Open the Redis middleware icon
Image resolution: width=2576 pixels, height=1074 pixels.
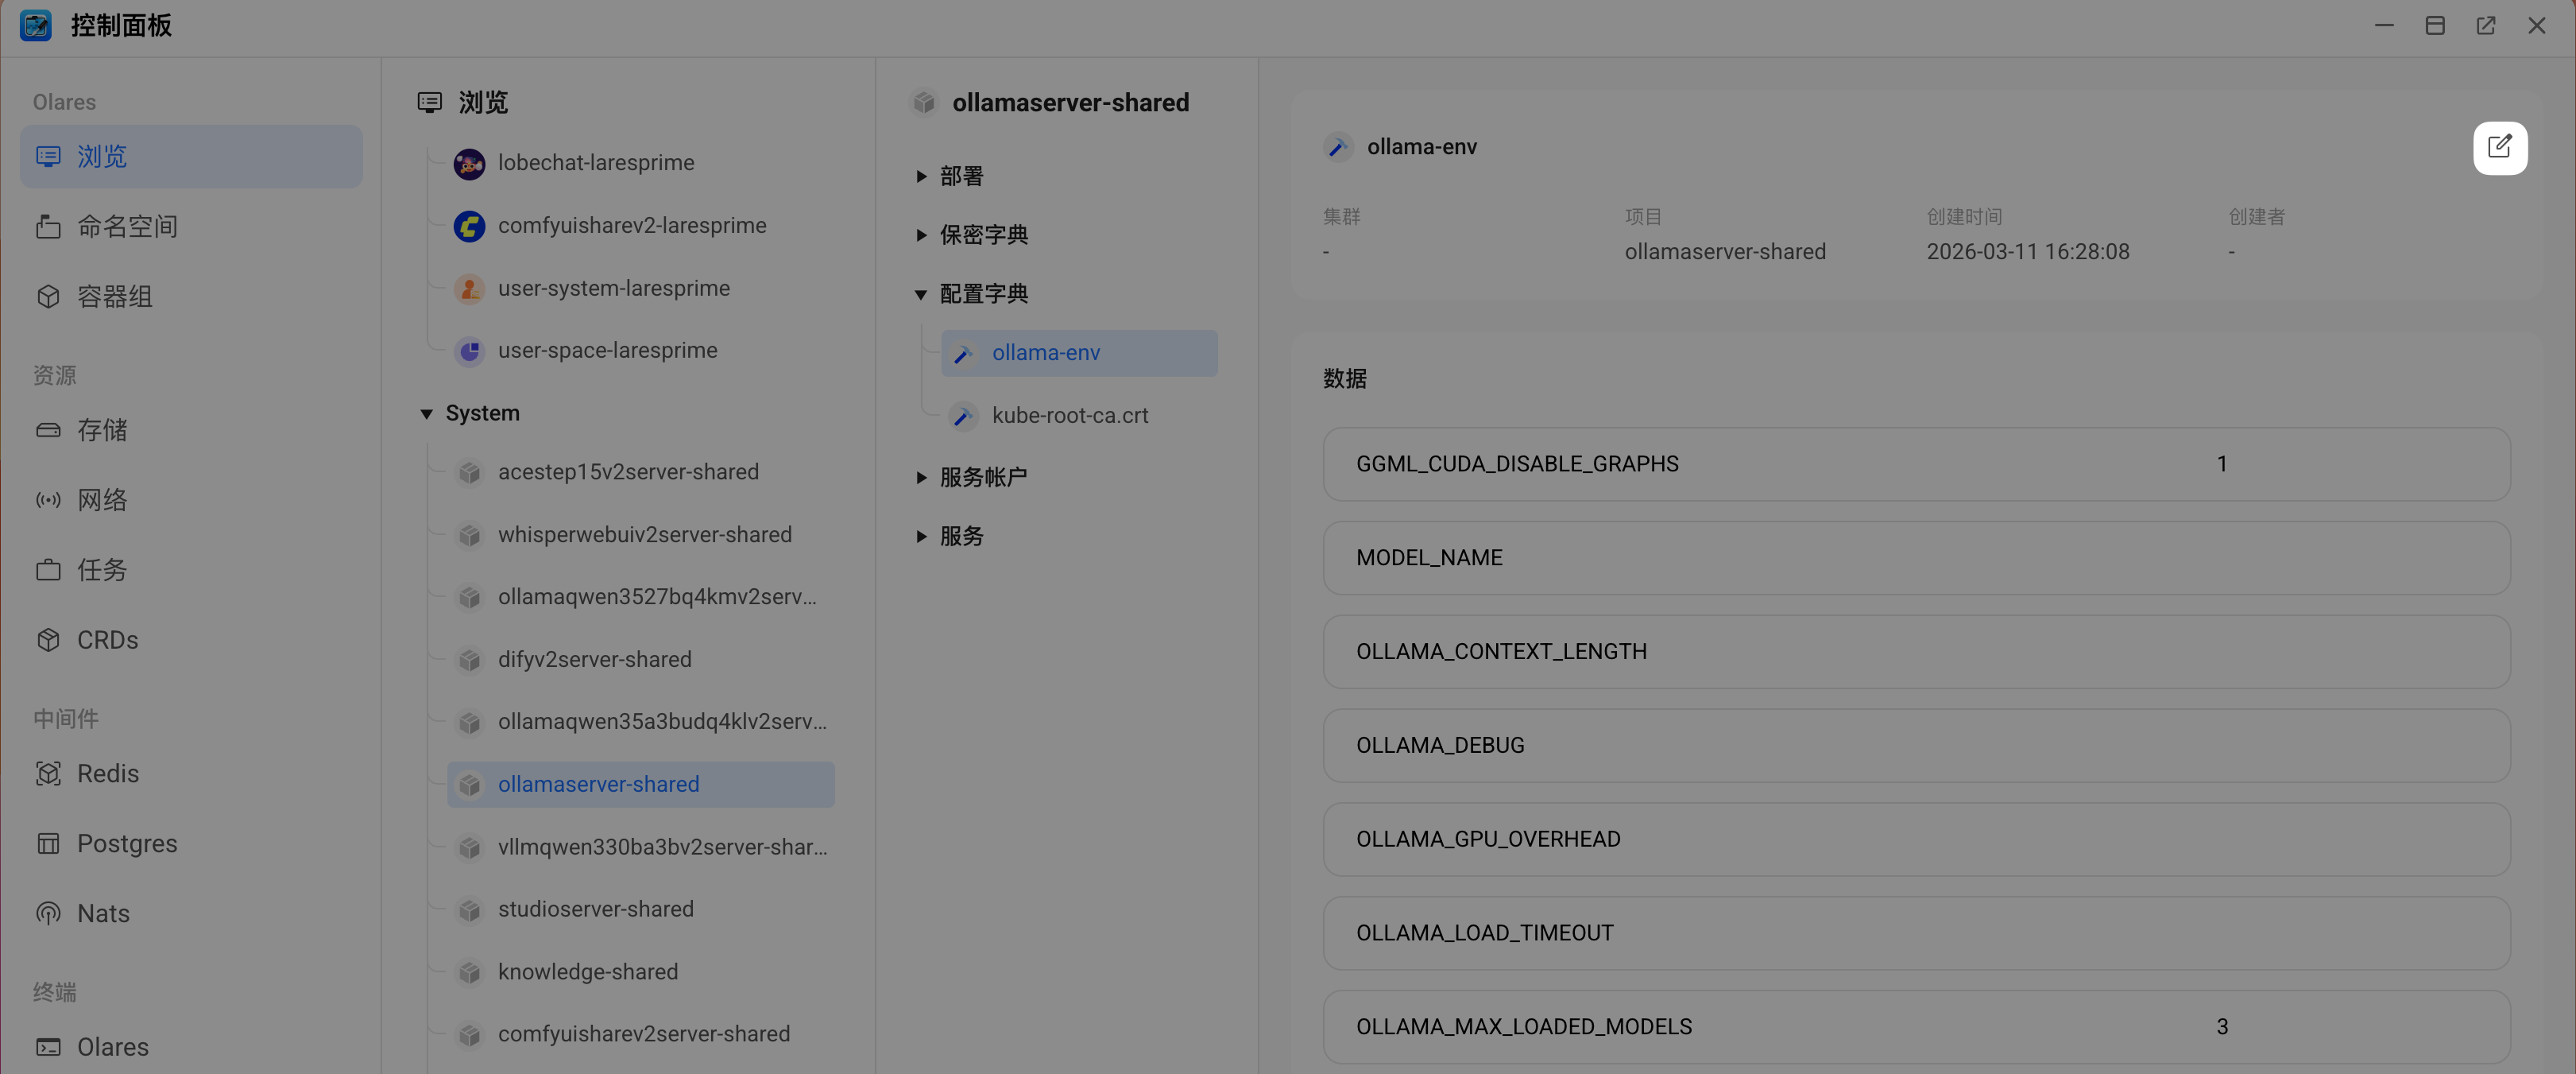tap(49, 773)
